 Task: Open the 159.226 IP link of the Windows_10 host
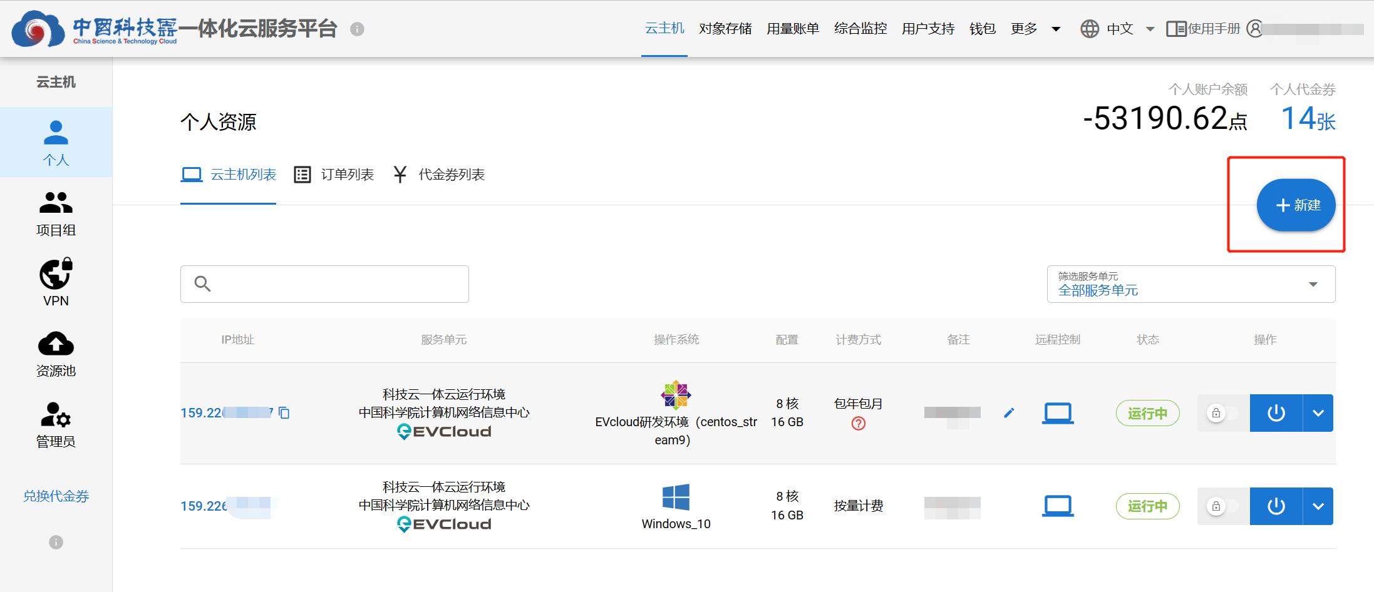click(225, 506)
